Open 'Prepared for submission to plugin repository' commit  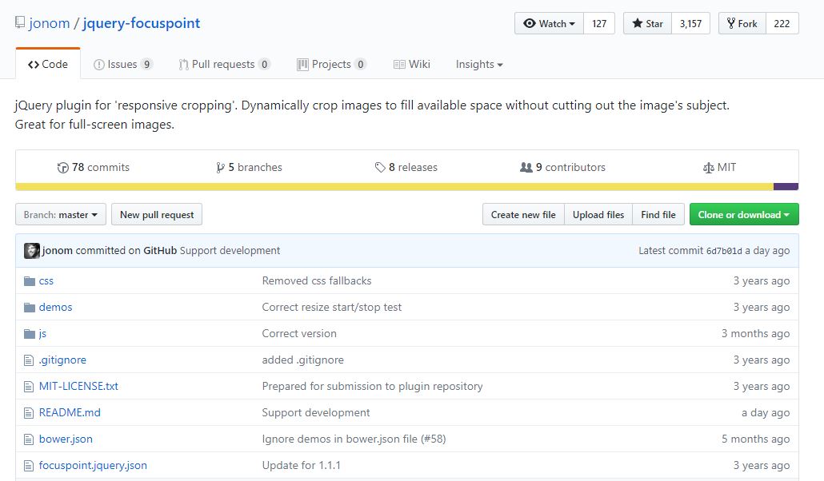(x=373, y=387)
